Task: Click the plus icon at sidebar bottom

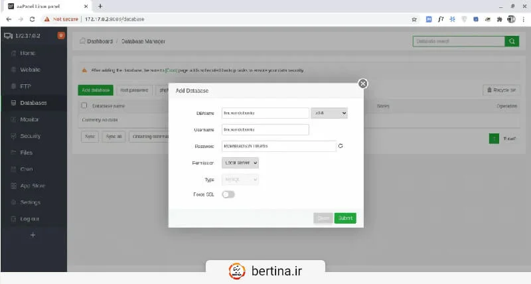Action: (x=33, y=235)
